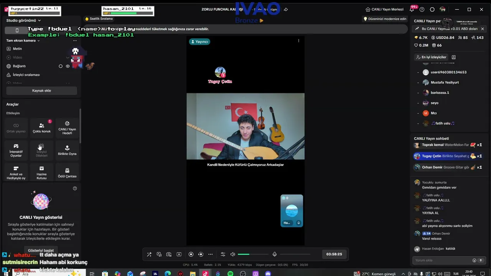491x276 pixels.
Task: Click the Yayıncı label in preview
Action: (x=199, y=41)
